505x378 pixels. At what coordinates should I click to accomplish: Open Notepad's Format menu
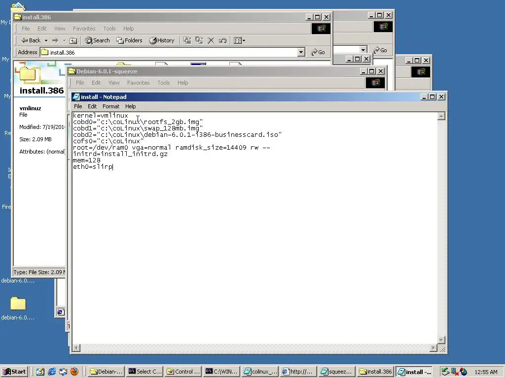(111, 106)
